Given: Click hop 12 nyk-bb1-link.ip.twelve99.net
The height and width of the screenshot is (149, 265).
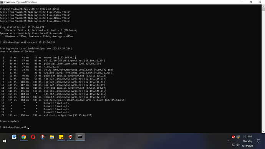Looking at the screenshot, I should coord(75,91).
